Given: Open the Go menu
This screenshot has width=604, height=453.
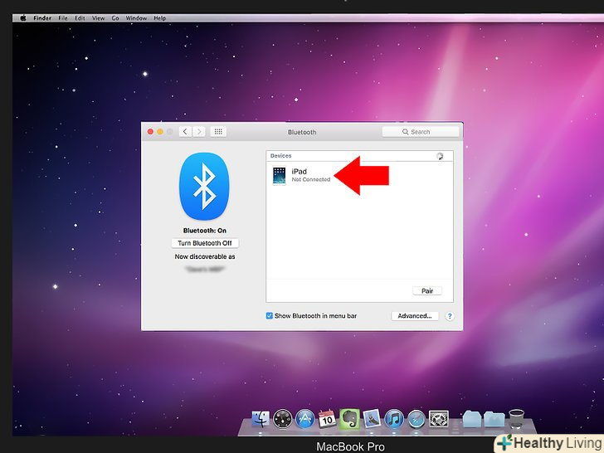Looking at the screenshot, I should pyautogui.click(x=115, y=17).
